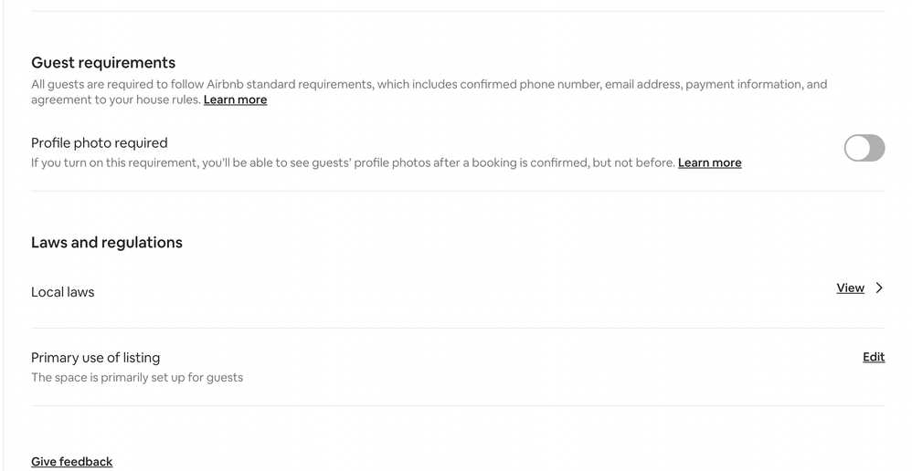Click the divider line below Local laws row
Screen dimensions: 912x471
457,328
